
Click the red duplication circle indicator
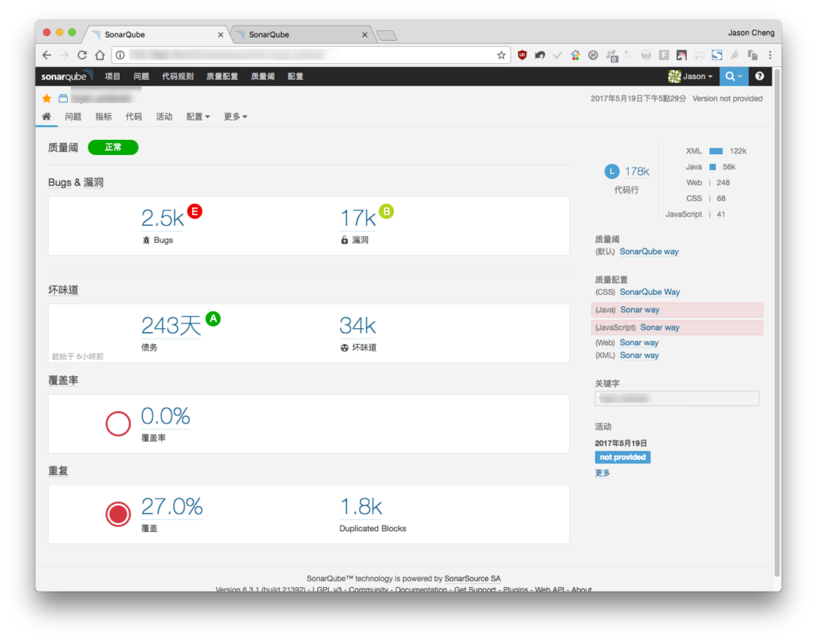[118, 513]
